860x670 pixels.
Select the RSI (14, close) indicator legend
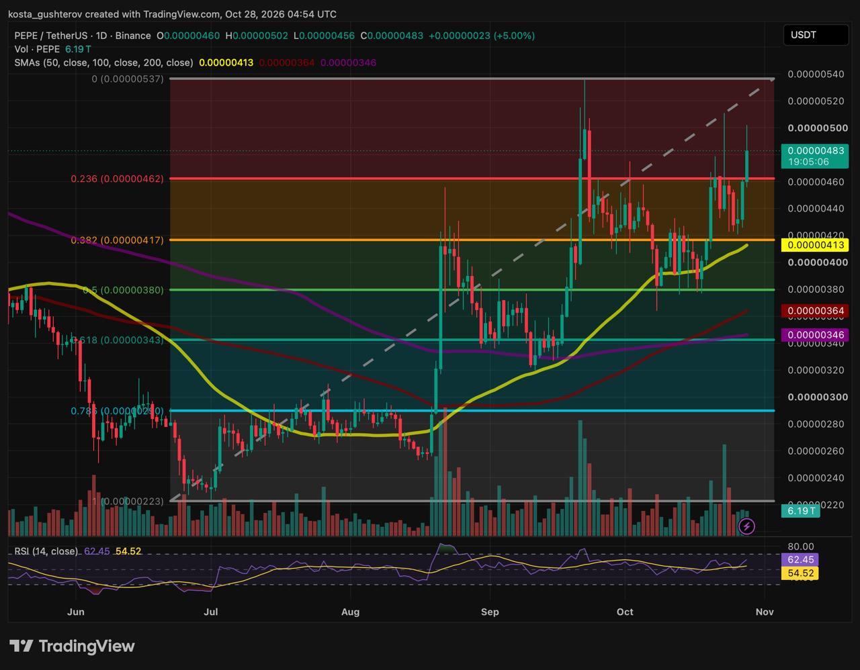(x=46, y=551)
